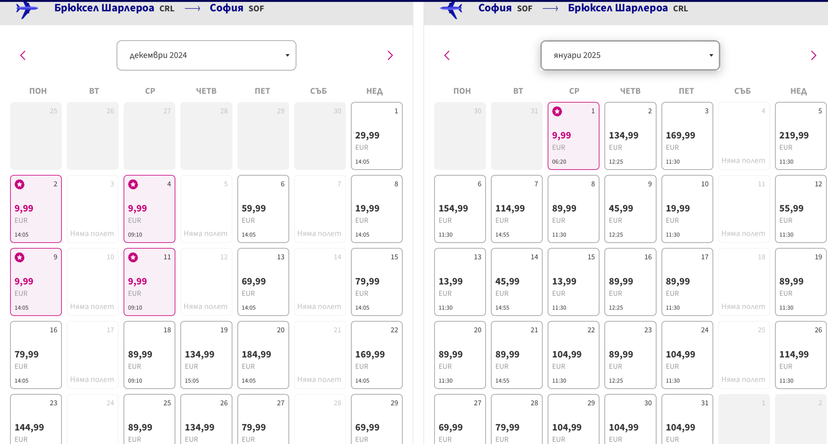Choose January 13 return for 13,99 EUR

(x=460, y=282)
